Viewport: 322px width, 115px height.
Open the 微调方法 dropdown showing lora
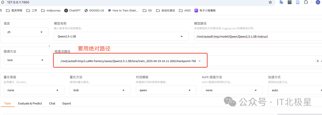[x=26, y=60]
